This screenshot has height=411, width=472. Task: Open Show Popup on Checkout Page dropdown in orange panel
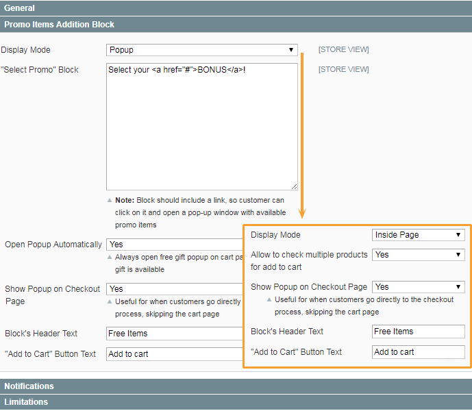pos(419,287)
